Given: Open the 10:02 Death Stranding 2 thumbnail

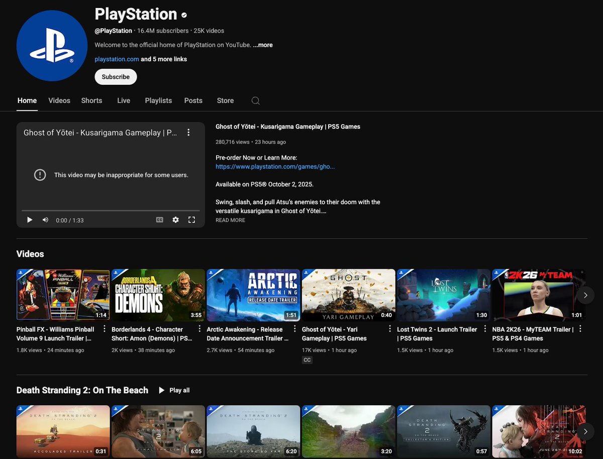Looking at the screenshot, I should (539, 431).
